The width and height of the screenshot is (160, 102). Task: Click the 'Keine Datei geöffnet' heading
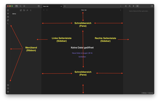(x=82, y=47)
